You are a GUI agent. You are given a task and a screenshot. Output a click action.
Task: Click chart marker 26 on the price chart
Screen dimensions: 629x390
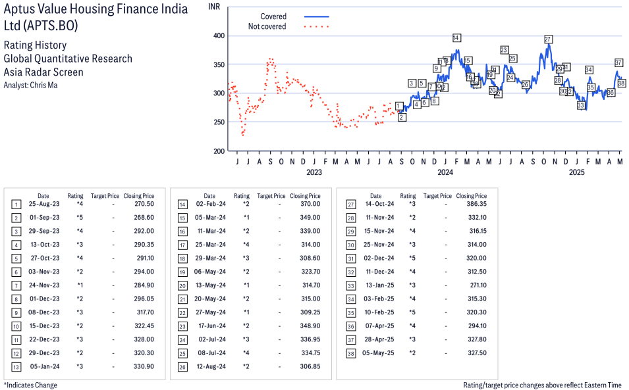525,85
